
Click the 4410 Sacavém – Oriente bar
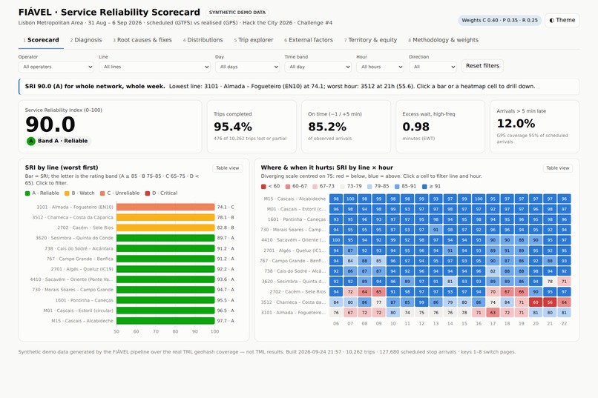click(165, 279)
